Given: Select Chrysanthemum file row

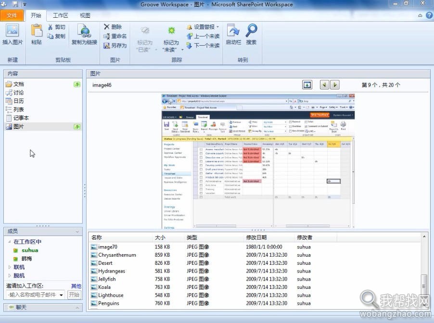Looking at the screenshot, I should pyautogui.click(x=255, y=255).
